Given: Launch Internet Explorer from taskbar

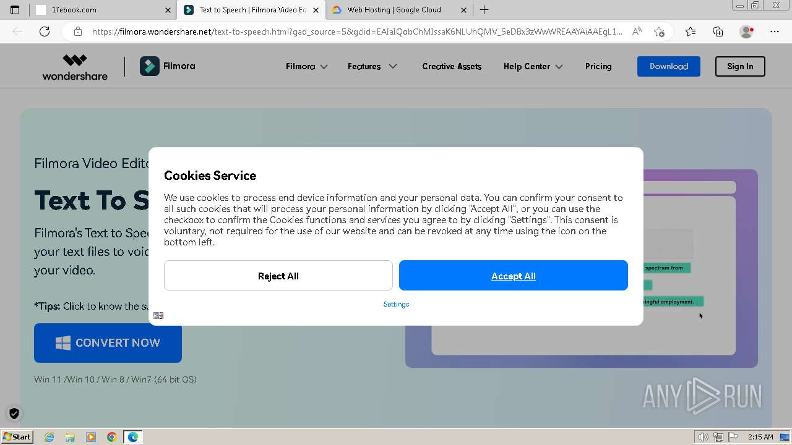Looking at the screenshot, I should coord(49,437).
